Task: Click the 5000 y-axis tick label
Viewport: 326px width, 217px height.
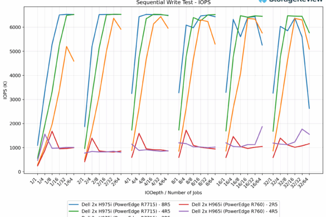Action: click(x=15, y=51)
